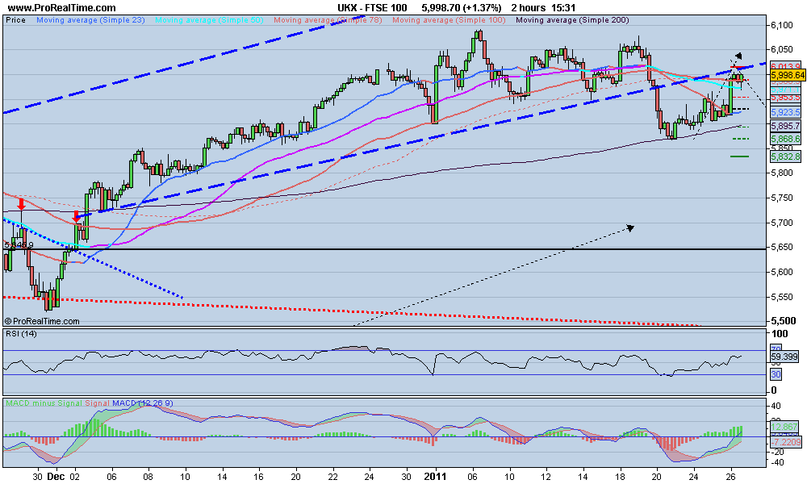Click the 5,923.5 blue price tag
807x484 pixels.
785,111
